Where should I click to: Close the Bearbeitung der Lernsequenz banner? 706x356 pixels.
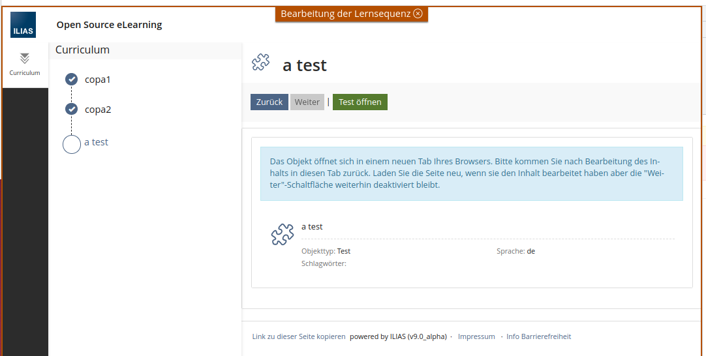click(x=418, y=14)
